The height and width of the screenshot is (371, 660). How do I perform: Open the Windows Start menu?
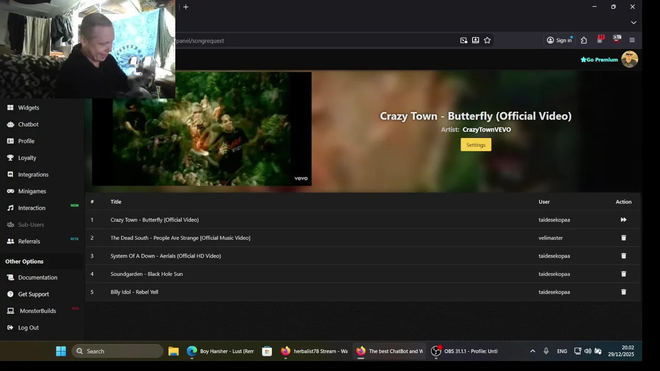point(61,351)
